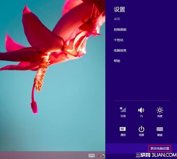
Task: Open the volume speaker icon
Action: 141,110
